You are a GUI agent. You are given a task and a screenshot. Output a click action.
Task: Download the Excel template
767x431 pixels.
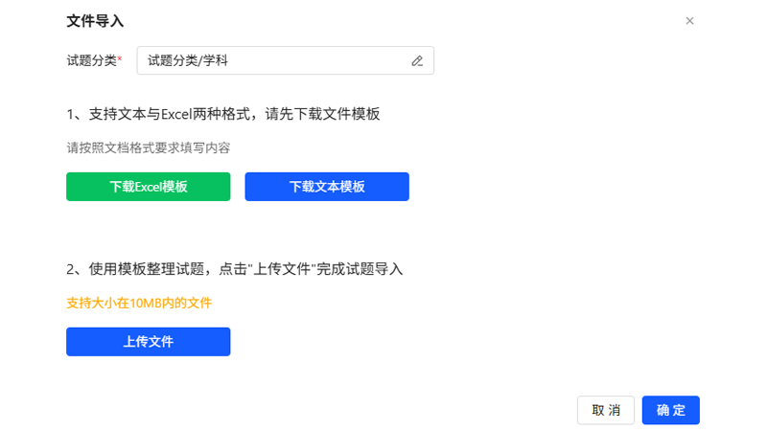click(148, 187)
